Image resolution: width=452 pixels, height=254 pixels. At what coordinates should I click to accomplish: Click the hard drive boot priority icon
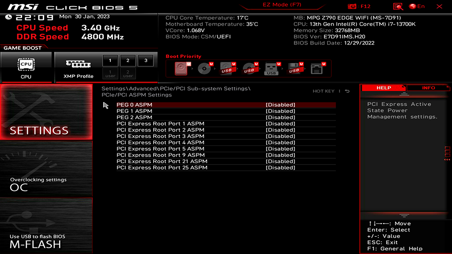[181, 68]
